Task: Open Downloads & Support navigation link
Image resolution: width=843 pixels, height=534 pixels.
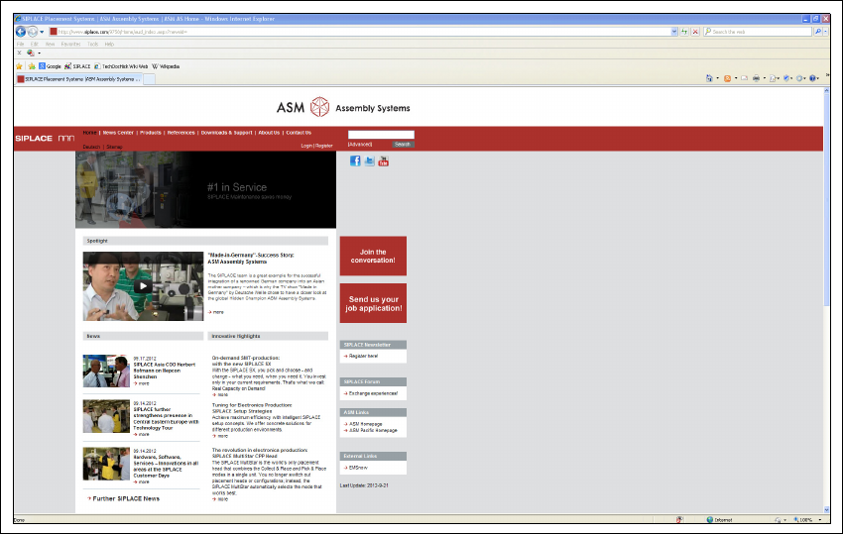Action: pyautogui.click(x=226, y=133)
